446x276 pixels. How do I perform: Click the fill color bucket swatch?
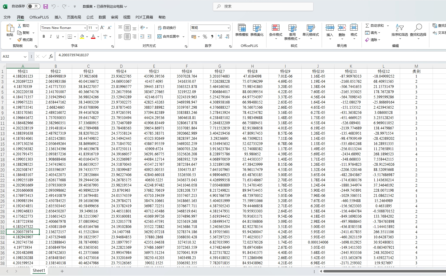(82, 36)
